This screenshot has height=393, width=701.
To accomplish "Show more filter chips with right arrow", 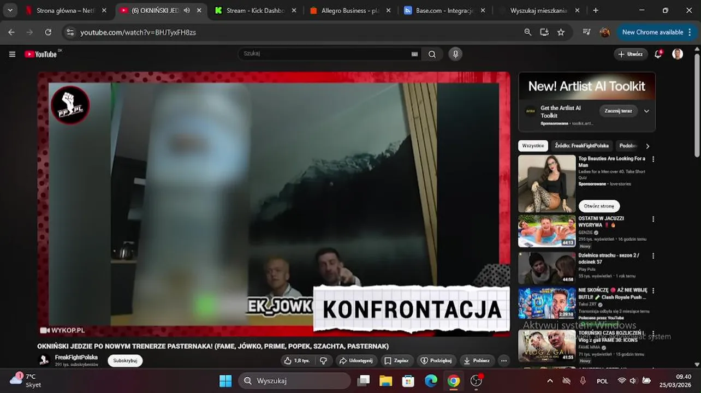I will coord(647,146).
